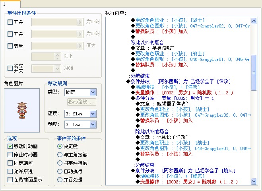Select the first 分歧结束 line
Viewport: 262px width, 191px height.
click(139, 76)
